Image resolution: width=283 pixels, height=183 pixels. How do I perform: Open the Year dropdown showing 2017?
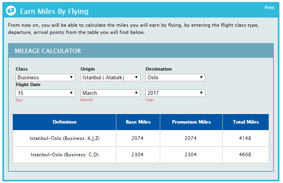(175, 93)
